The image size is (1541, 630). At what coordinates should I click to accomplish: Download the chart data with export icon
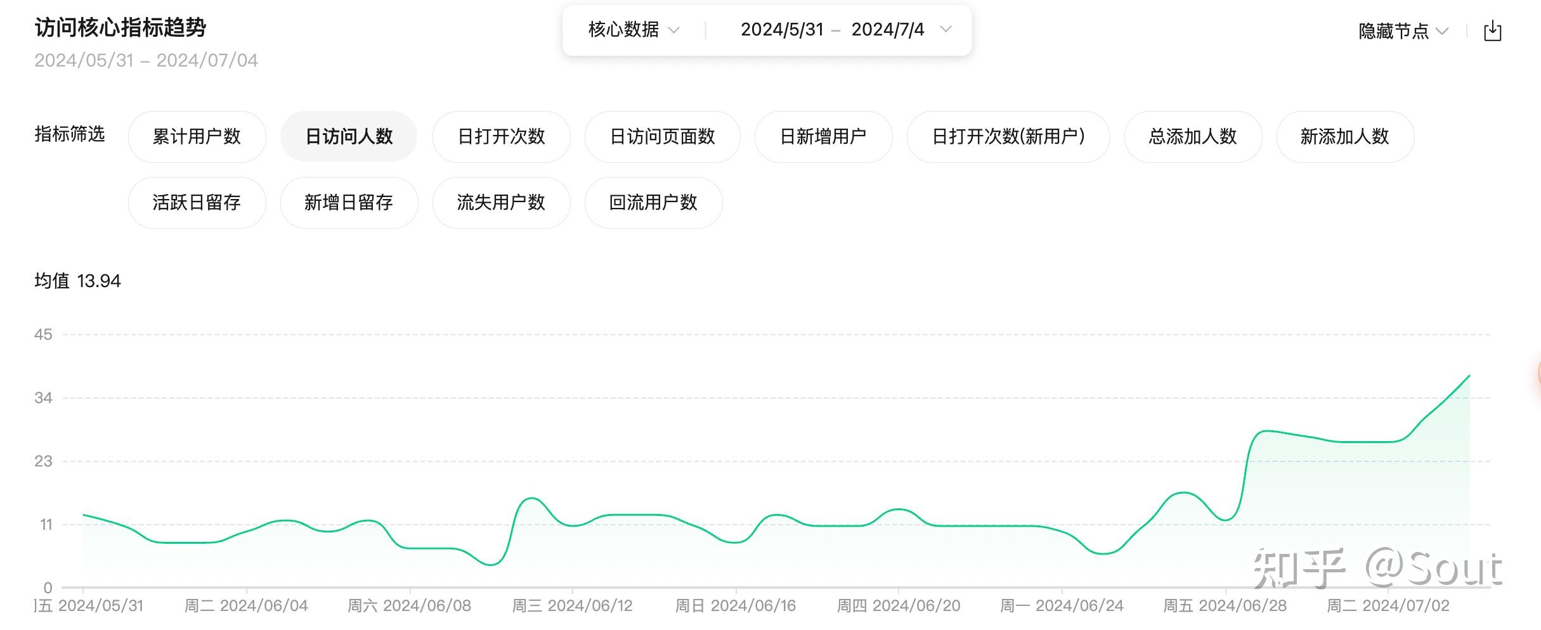[x=1493, y=30]
